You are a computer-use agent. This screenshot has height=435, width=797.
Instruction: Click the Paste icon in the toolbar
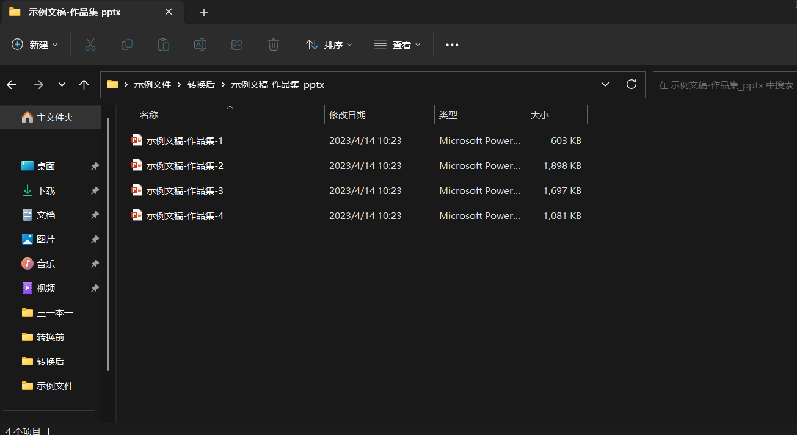click(x=163, y=44)
